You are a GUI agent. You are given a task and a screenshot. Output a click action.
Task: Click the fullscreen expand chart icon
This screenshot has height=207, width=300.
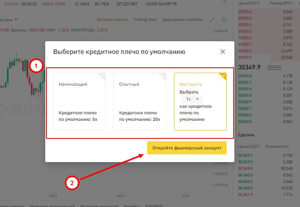[x=212, y=20]
